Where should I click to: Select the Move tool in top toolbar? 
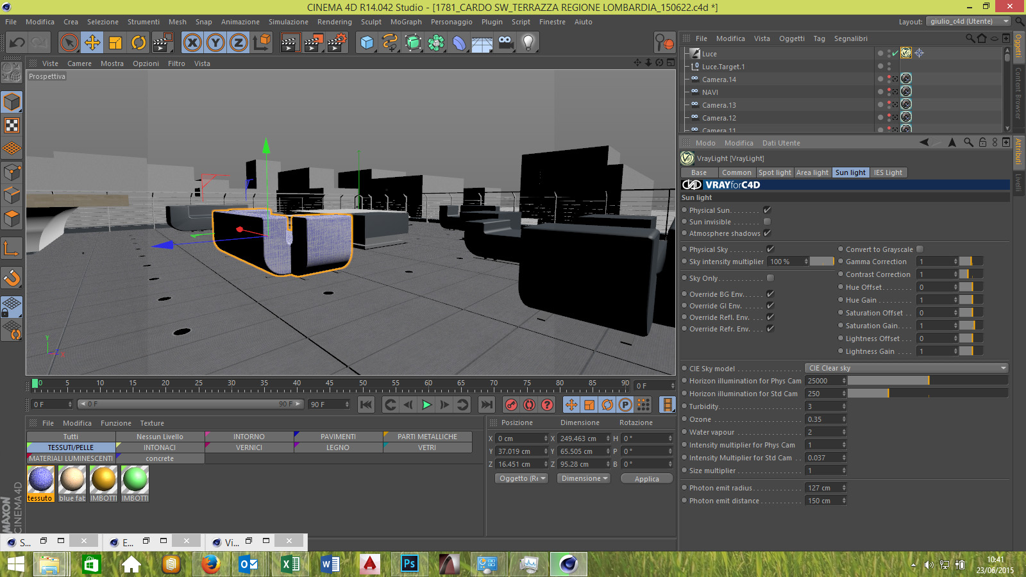tap(92, 43)
